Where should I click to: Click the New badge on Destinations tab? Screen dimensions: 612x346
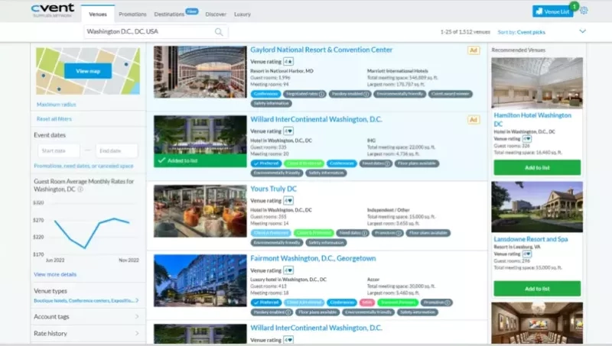pos(192,11)
